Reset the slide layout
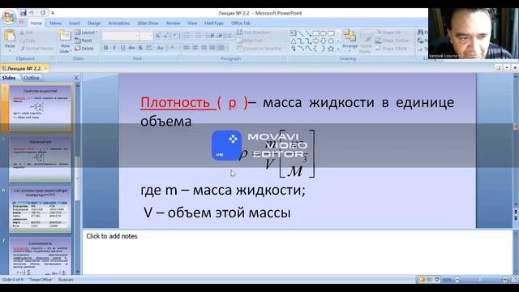The image size is (519, 292). click(84, 41)
